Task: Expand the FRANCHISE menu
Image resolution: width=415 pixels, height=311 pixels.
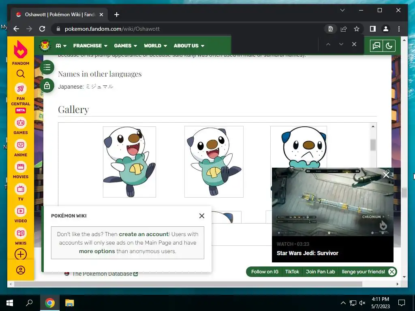Action: click(x=90, y=46)
